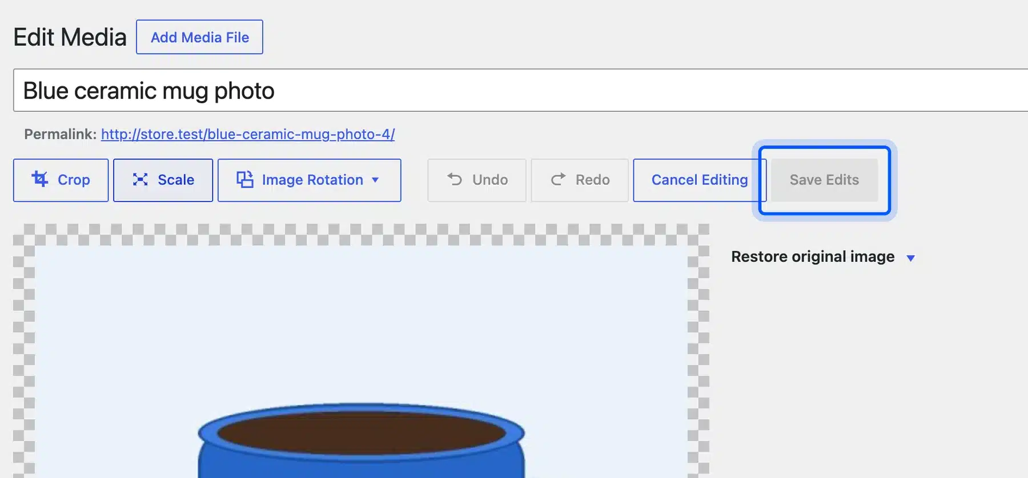Viewport: 1028px width, 478px height.
Task: Click the Edit Media heading
Action: pos(70,38)
